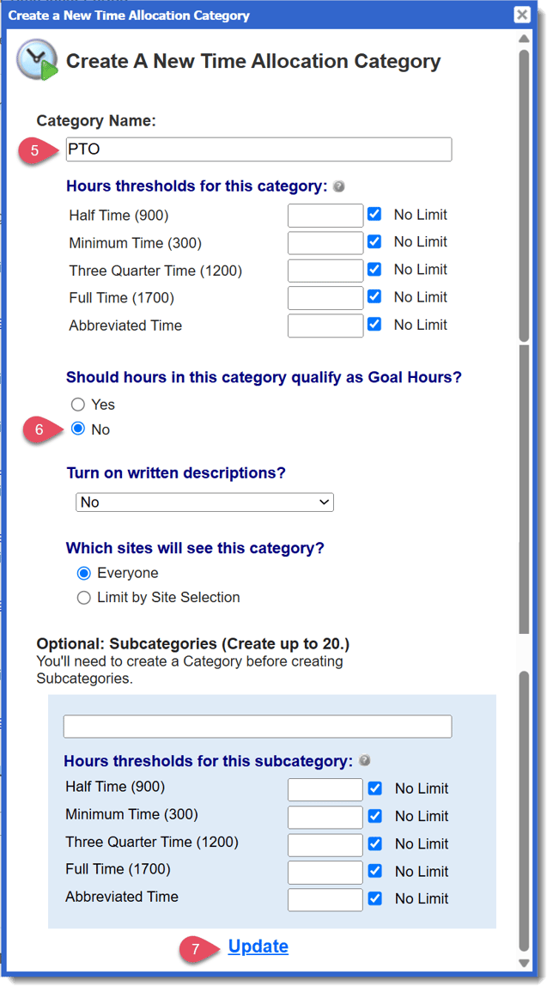Viewport: 553px width, 992px height.
Task: Open the written descriptions dropdown
Action: (x=204, y=502)
